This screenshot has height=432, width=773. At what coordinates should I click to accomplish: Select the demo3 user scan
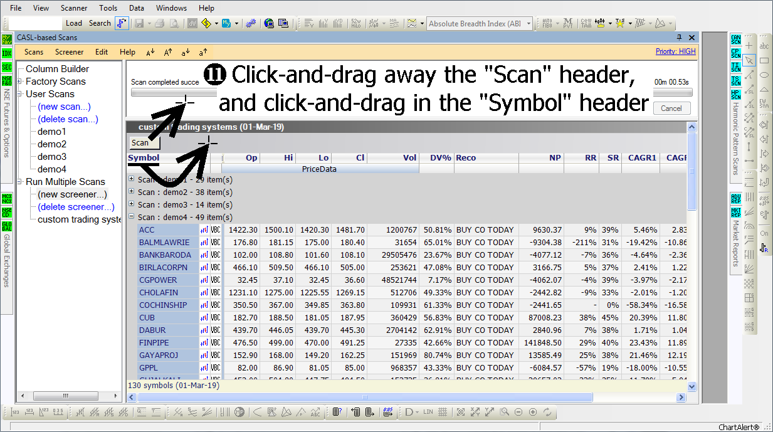(51, 157)
